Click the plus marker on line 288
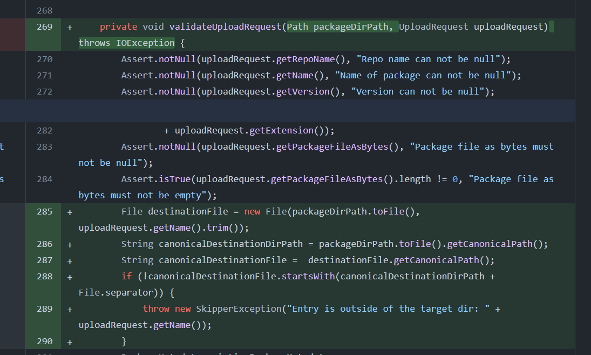The height and width of the screenshot is (355, 591). click(70, 277)
